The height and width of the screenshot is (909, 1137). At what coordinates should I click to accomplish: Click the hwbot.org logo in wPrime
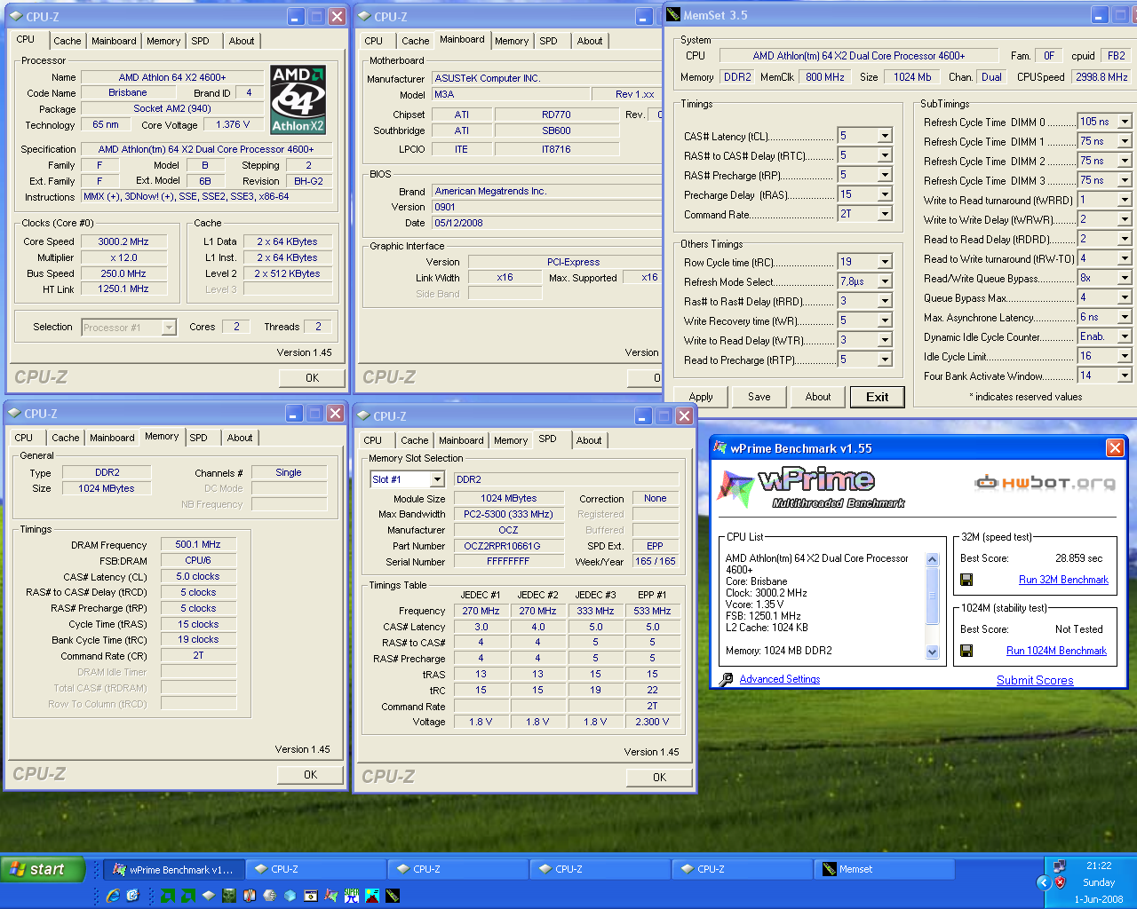1045,483
